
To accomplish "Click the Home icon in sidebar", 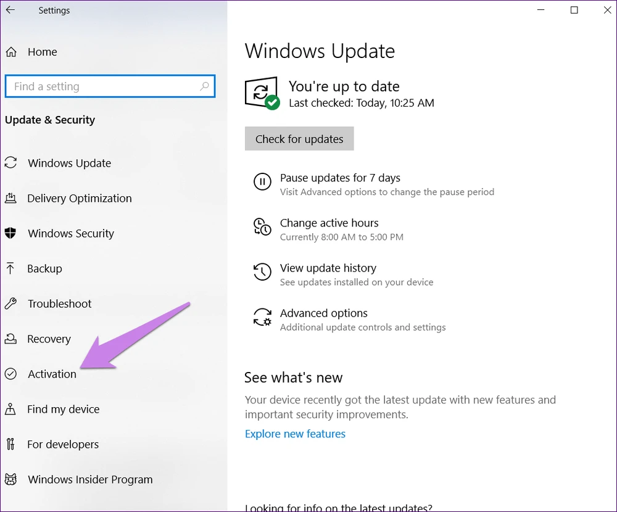I will click(10, 52).
